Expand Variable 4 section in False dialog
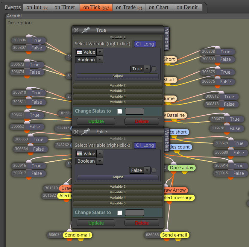Viewport: 249px width, 247px height. (118, 198)
